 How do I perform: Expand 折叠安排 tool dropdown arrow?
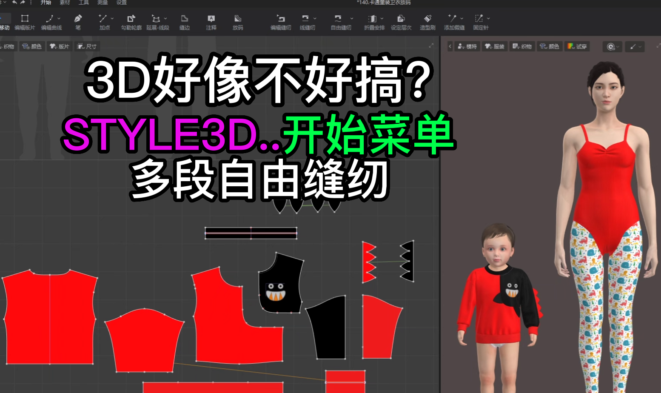(x=382, y=18)
